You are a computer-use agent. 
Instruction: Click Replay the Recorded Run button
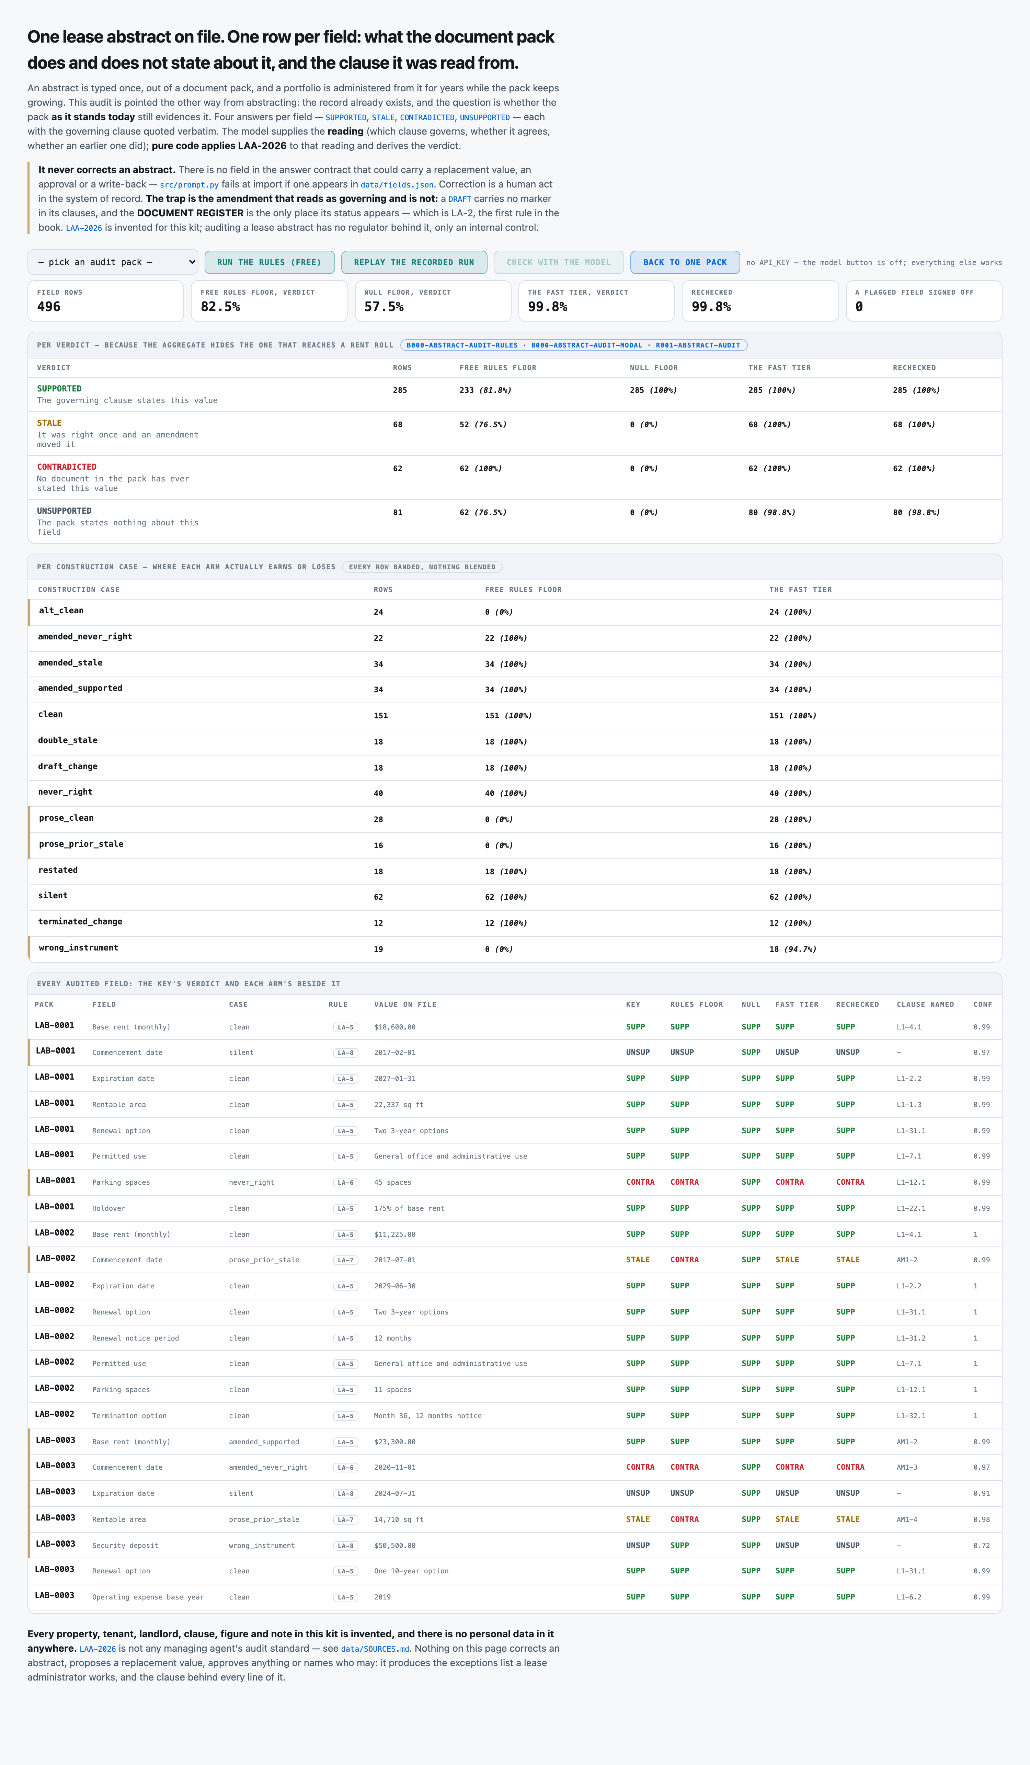414,262
